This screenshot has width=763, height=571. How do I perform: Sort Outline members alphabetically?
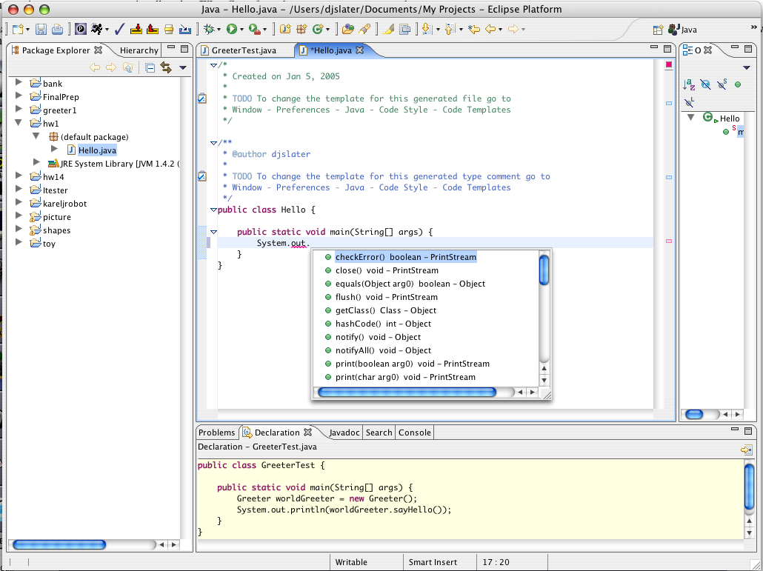tap(689, 84)
